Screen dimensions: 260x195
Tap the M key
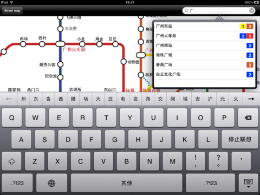tap(172, 161)
